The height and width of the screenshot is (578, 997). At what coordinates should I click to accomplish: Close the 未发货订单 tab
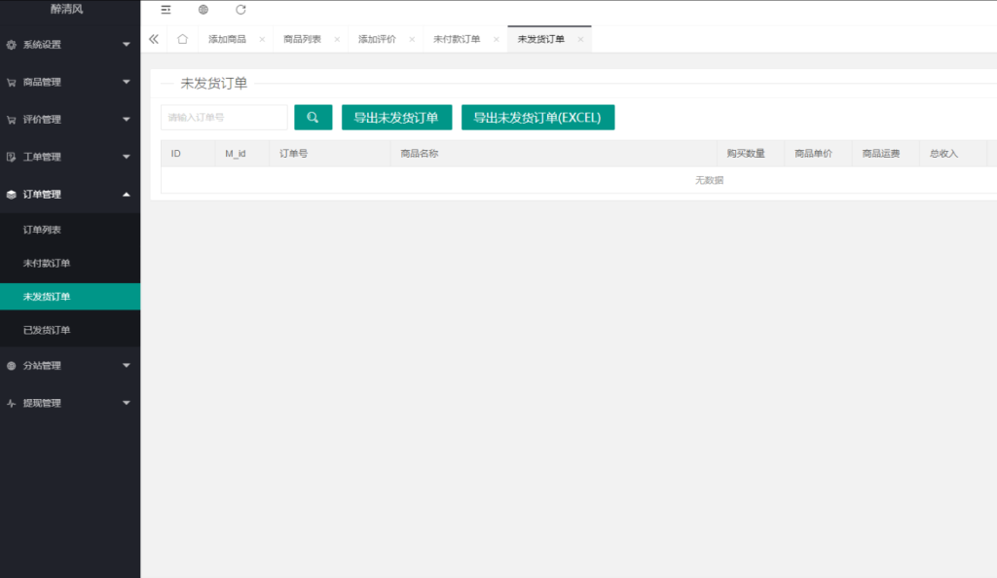pyautogui.click(x=580, y=39)
